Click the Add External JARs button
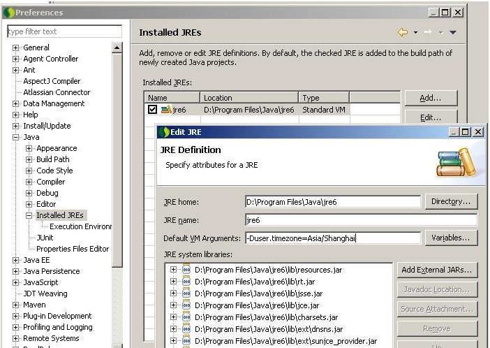 437,270
